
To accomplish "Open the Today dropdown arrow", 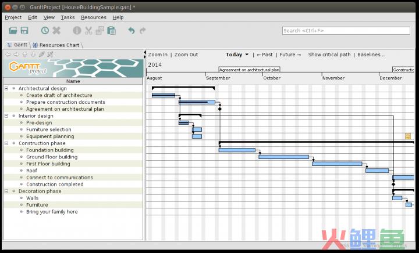I will point(247,55).
